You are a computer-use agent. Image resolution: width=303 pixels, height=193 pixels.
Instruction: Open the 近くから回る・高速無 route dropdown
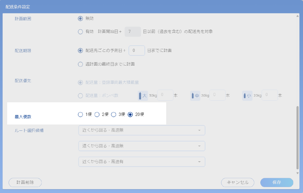(142, 131)
